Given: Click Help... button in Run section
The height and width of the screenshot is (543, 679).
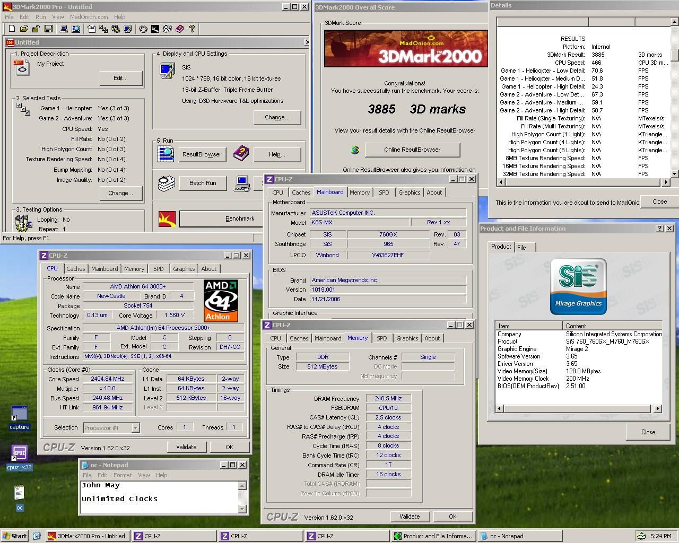Looking at the screenshot, I should [277, 154].
